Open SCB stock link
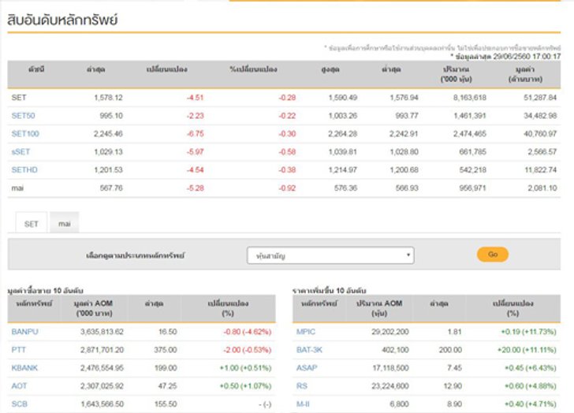 (x=20, y=404)
